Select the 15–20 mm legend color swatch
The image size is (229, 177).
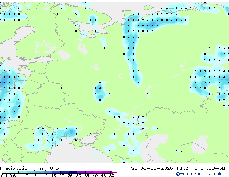pyautogui.click(x=56, y=172)
